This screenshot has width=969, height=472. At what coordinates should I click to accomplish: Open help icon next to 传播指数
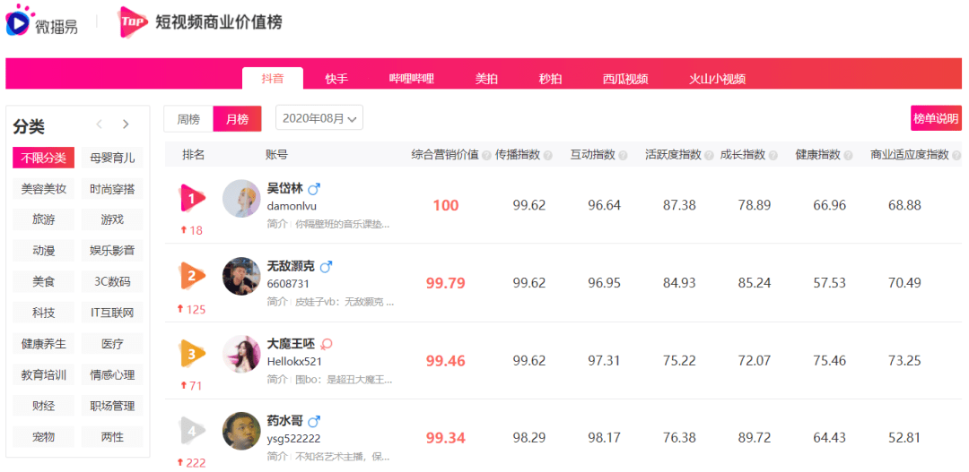[x=547, y=156]
